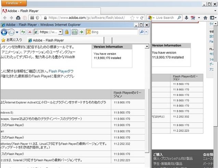Open 学生・教職員向け製品 footer link in Firefox
Image resolution: width=218 pixels, height=168 pixels.
(x=168, y=164)
